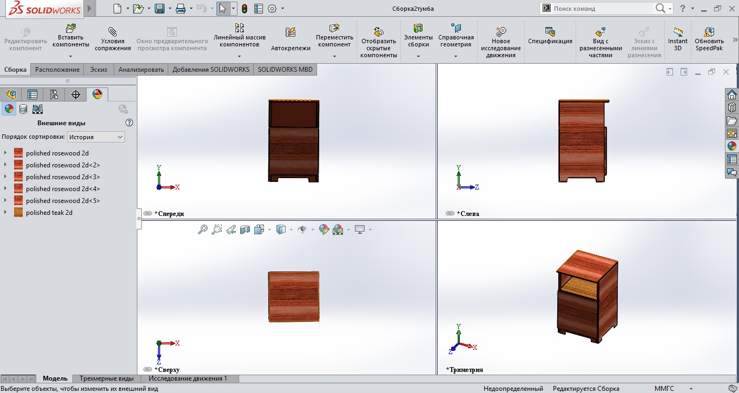Open help for Внешние виды panel
739x393 pixels.
[129, 123]
